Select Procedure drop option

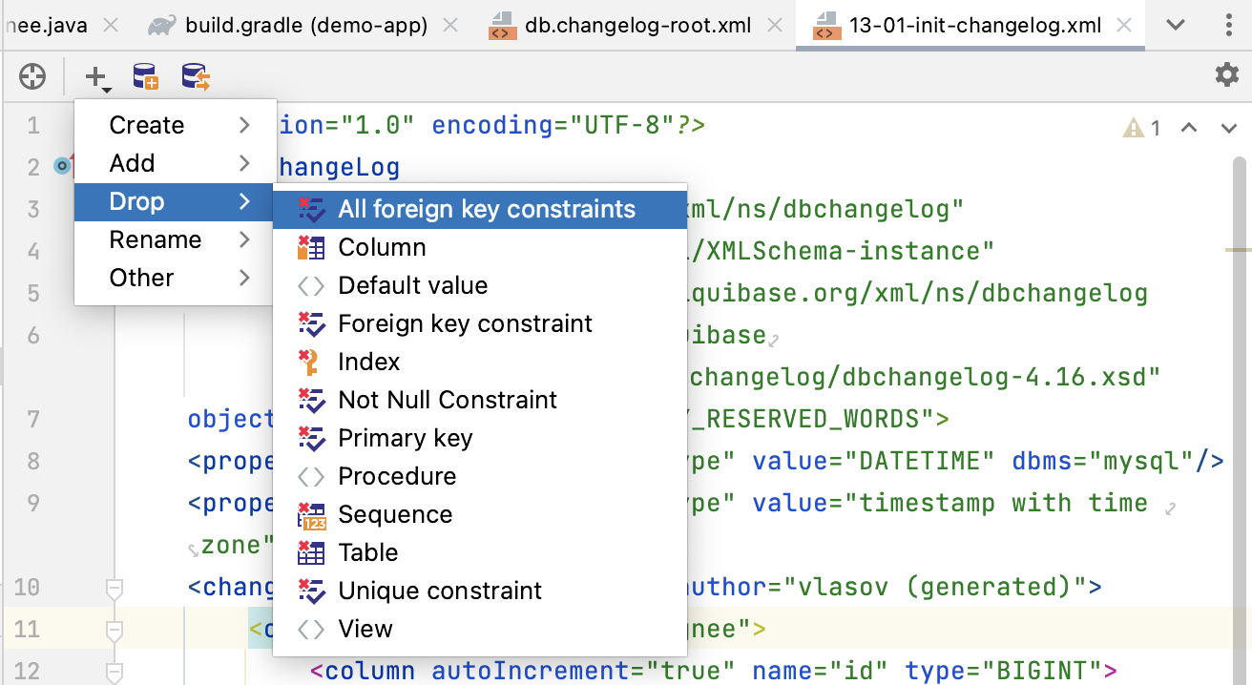tap(480, 476)
